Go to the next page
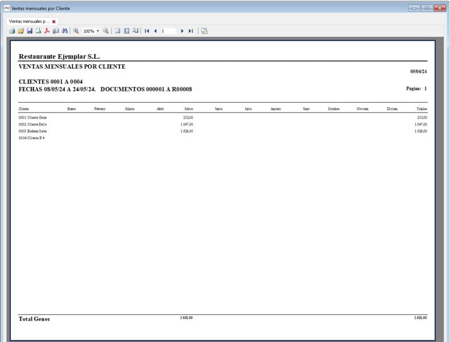The height and width of the screenshot is (342, 450). click(182, 31)
